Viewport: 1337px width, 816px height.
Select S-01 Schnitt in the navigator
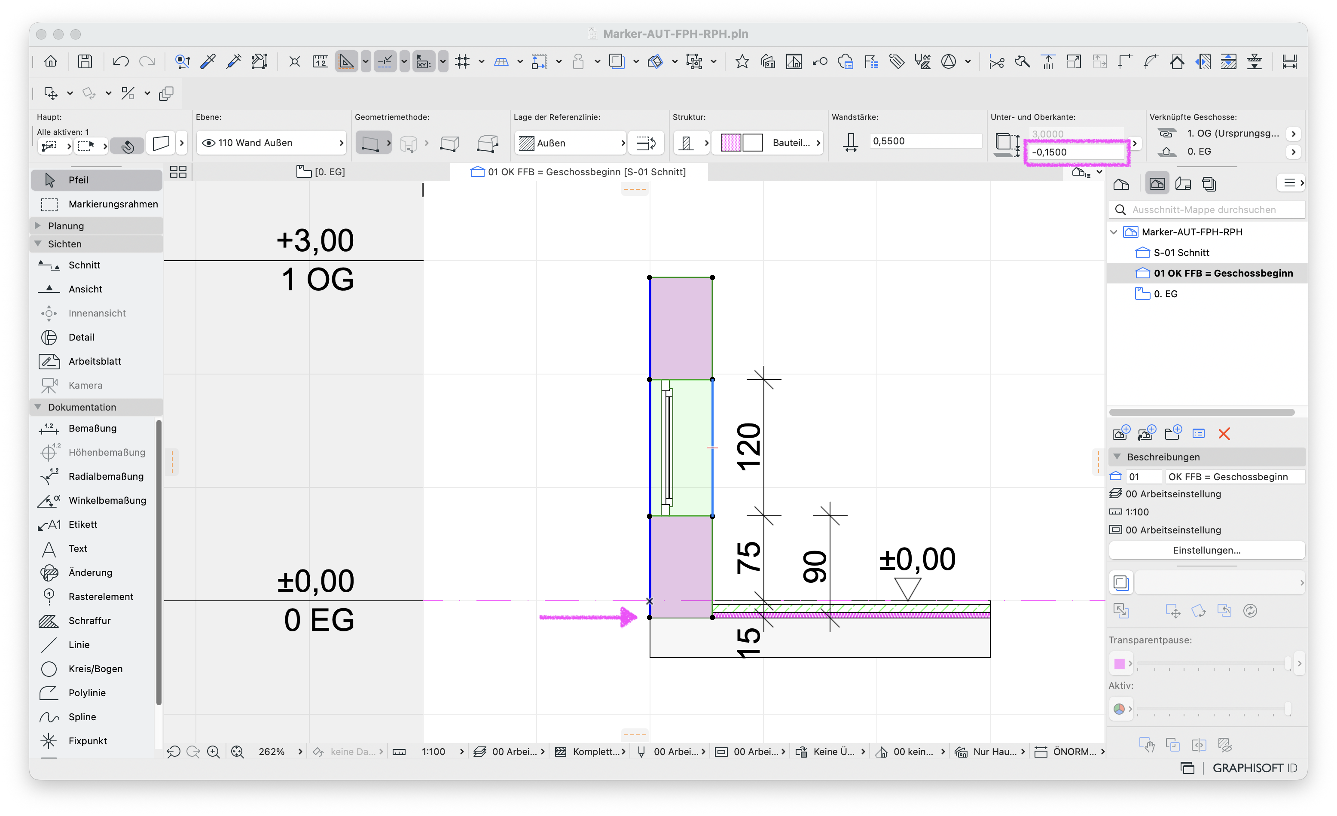(1181, 252)
